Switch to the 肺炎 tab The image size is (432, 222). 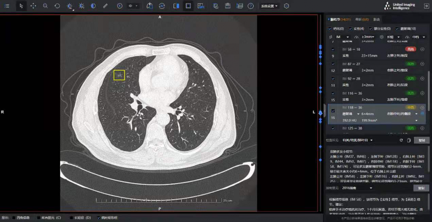pyautogui.click(x=377, y=19)
